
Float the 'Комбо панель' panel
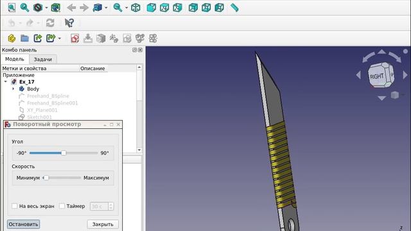click(x=135, y=50)
